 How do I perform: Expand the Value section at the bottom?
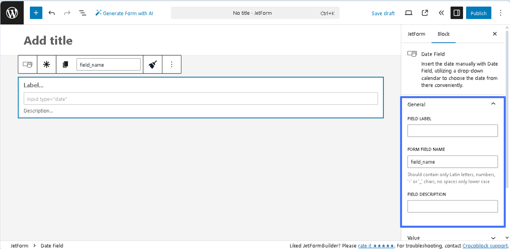493,238
